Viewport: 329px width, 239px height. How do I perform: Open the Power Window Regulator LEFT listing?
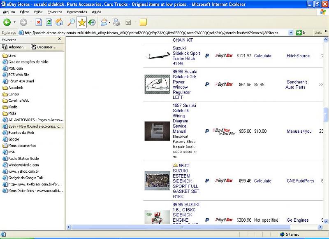click(185, 84)
